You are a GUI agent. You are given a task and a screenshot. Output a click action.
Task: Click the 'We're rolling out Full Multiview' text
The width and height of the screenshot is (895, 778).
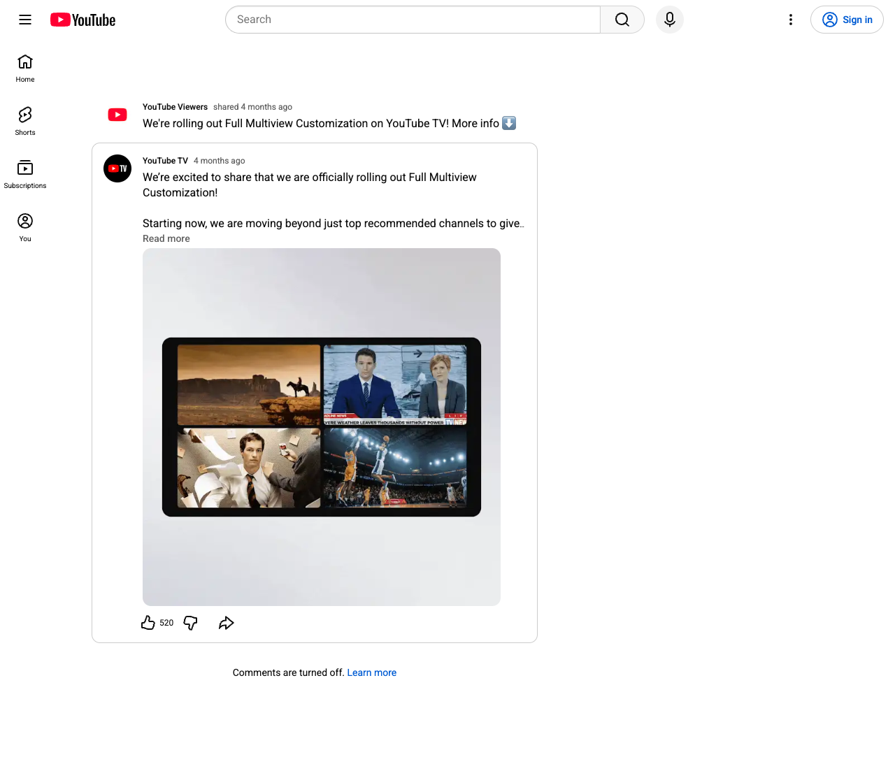point(329,123)
